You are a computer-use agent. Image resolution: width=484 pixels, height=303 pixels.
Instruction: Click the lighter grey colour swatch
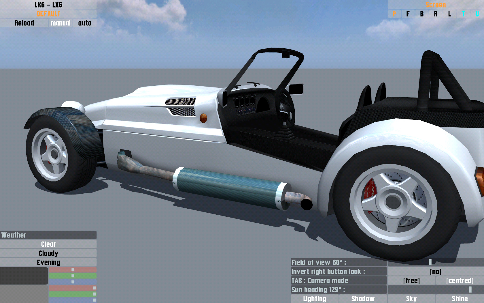(x=24, y=294)
